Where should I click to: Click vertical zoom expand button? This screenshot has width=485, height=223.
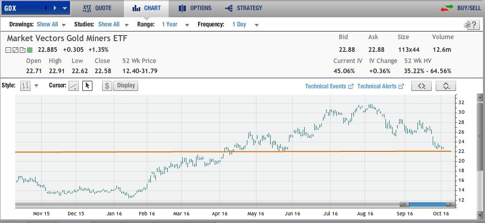tap(446, 86)
